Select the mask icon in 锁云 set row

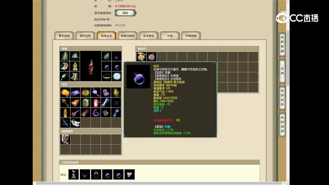coord(96,175)
